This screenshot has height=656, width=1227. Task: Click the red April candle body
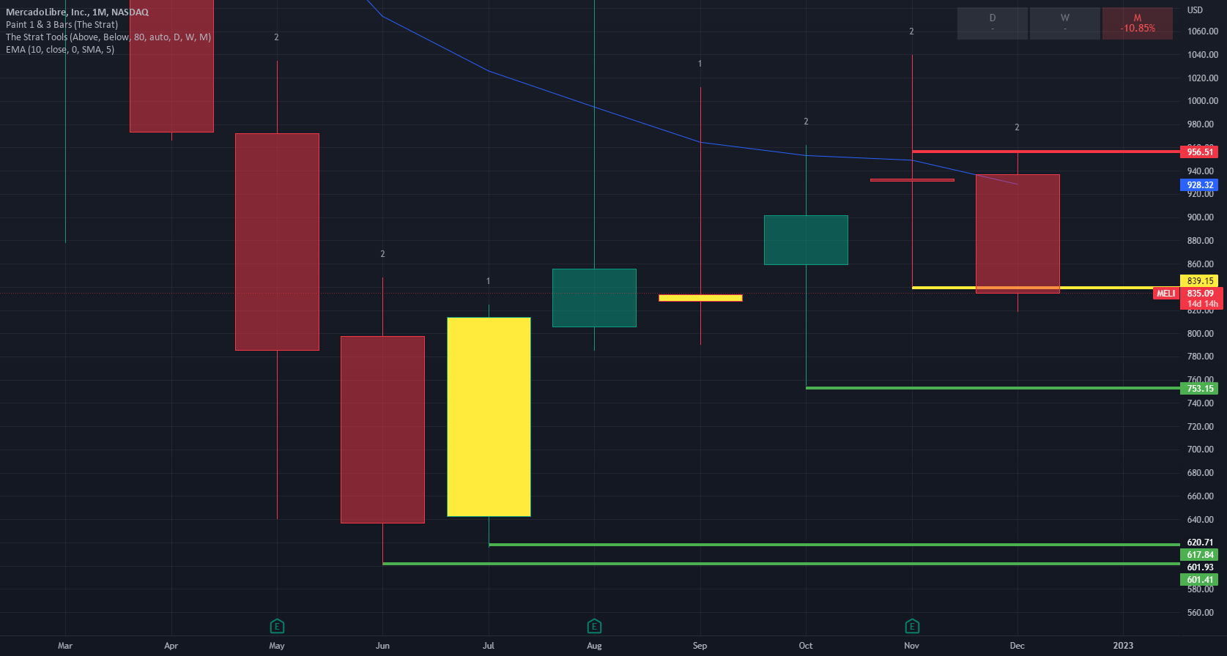(171, 66)
